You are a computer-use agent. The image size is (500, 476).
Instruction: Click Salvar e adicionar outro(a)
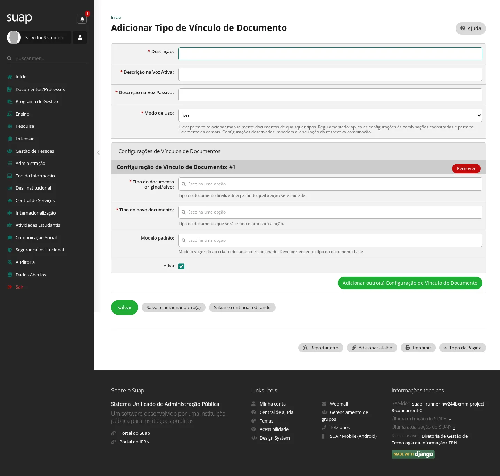pos(174,308)
